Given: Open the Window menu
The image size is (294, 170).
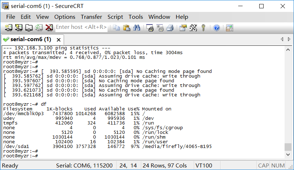Looking at the screenshot, I should [159, 17].
